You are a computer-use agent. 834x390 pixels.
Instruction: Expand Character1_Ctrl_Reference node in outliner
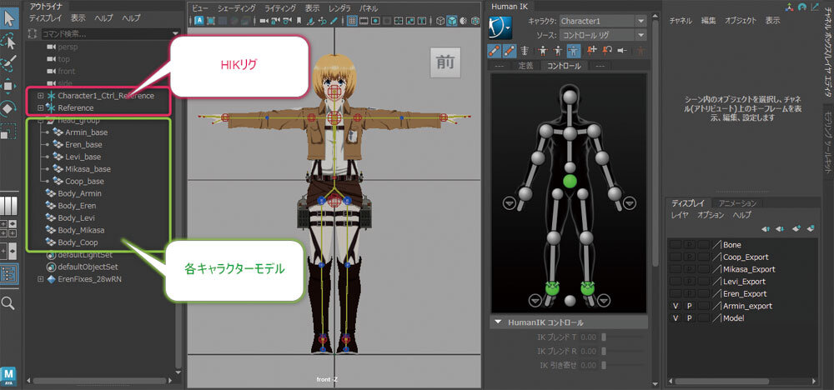click(40, 96)
